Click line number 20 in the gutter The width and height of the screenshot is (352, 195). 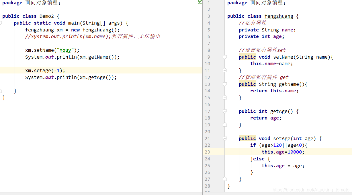coord(207,132)
